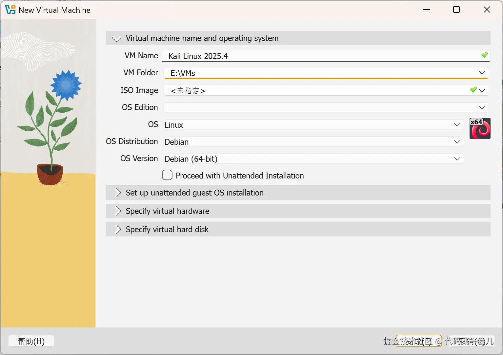Viewport: 503px width, 355px height.
Task: Open OS Version dropdown showing Debian (64-bit)
Action: pyautogui.click(x=314, y=159)
